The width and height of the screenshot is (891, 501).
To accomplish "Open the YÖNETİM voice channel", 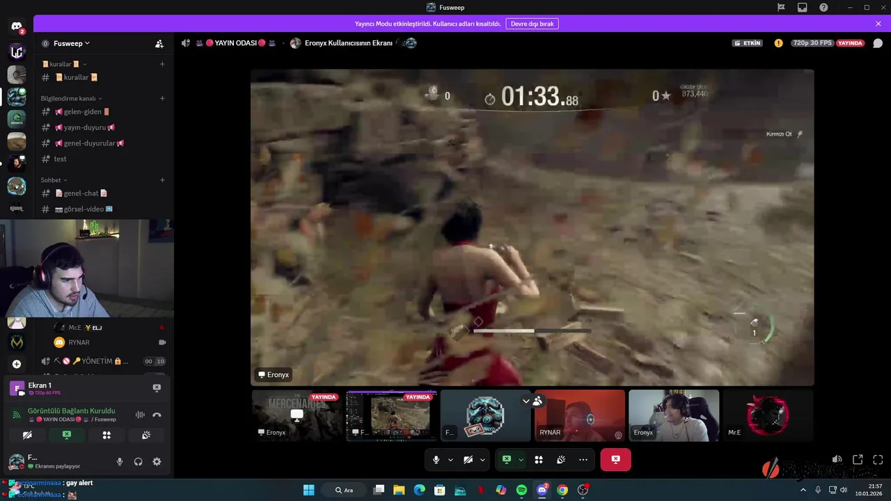I will pyautogui.click(x=103, y=361).
